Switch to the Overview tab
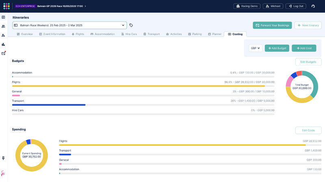The image size is (325, 182). [25, 34]
